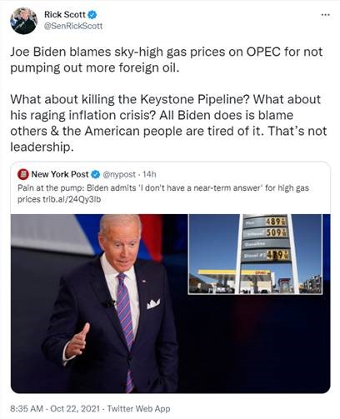Click the 509 price on the gas sign

(x=276, y=232)
